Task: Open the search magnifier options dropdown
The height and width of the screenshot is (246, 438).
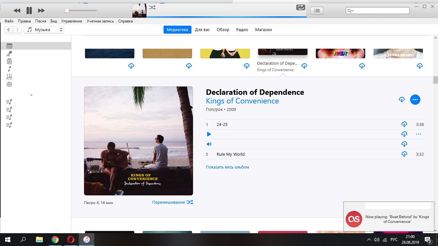Action: tap(350, 11)
